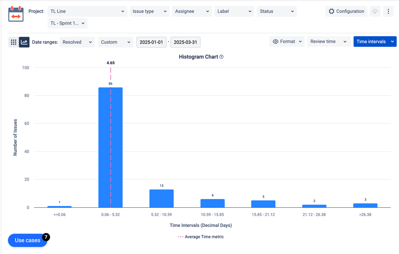The image size is (399, 254).
Task: Open the Assignee filter dropdown
Action: coord(192,12)
